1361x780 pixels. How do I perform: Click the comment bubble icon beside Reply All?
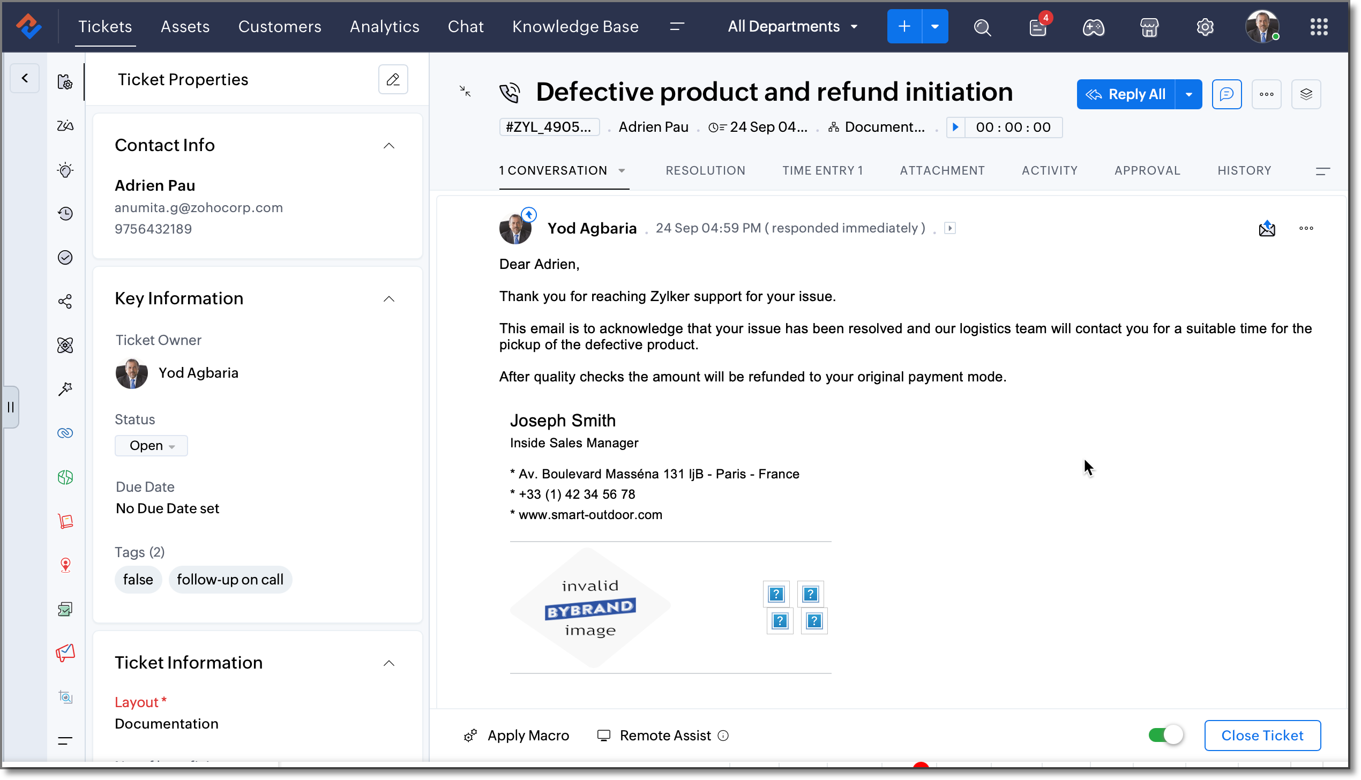[x=1227, y=94]
